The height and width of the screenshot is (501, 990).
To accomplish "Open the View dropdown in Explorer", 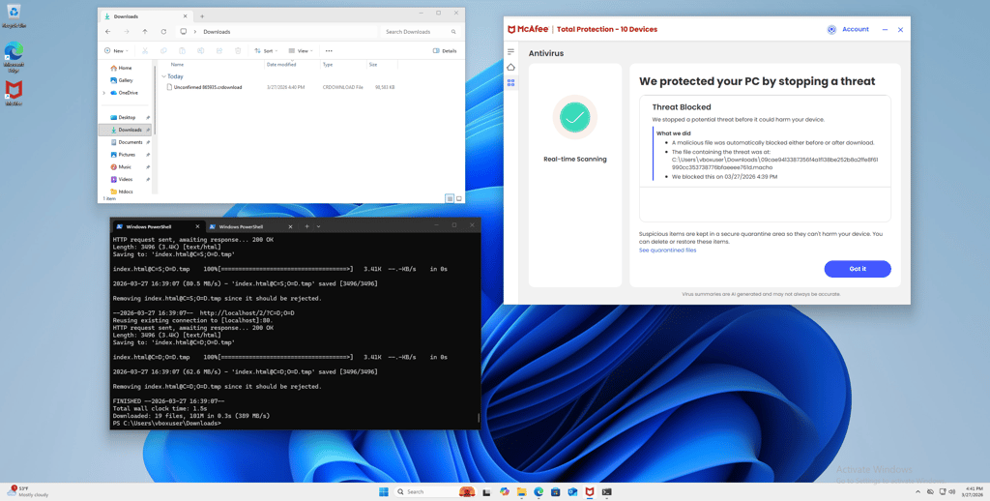I will [301, 50].
